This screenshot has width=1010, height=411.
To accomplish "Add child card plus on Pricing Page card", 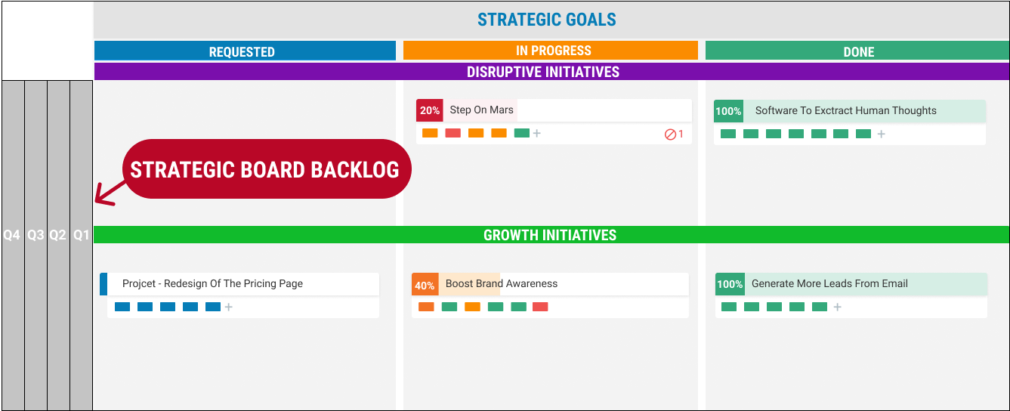I will [x=229, y=307].
